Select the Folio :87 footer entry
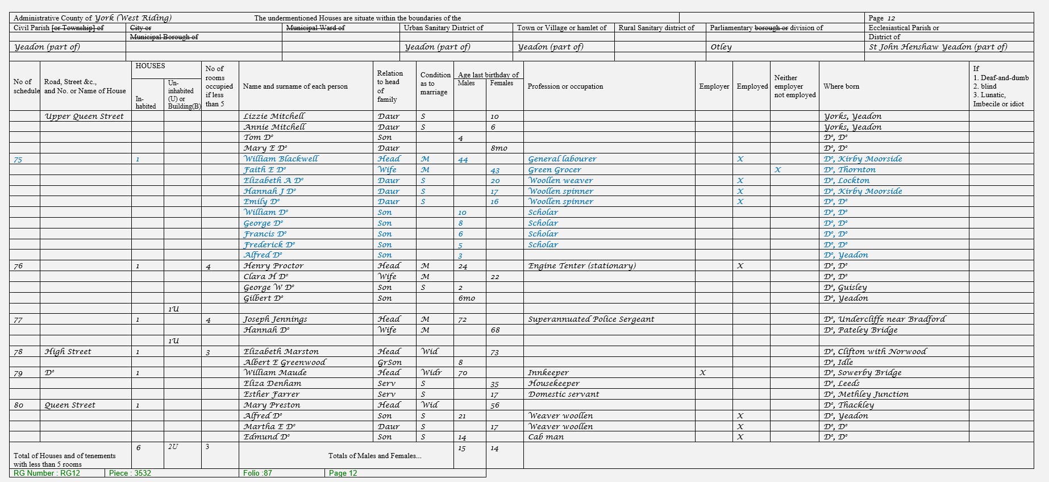This screenshot has width=1049, height=482. 257,473
